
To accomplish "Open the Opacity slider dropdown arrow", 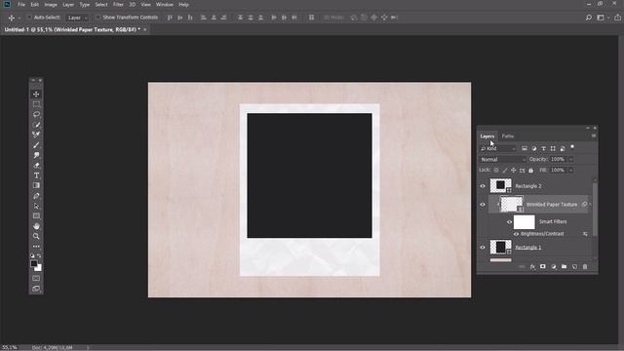I will tap(571, 160).
